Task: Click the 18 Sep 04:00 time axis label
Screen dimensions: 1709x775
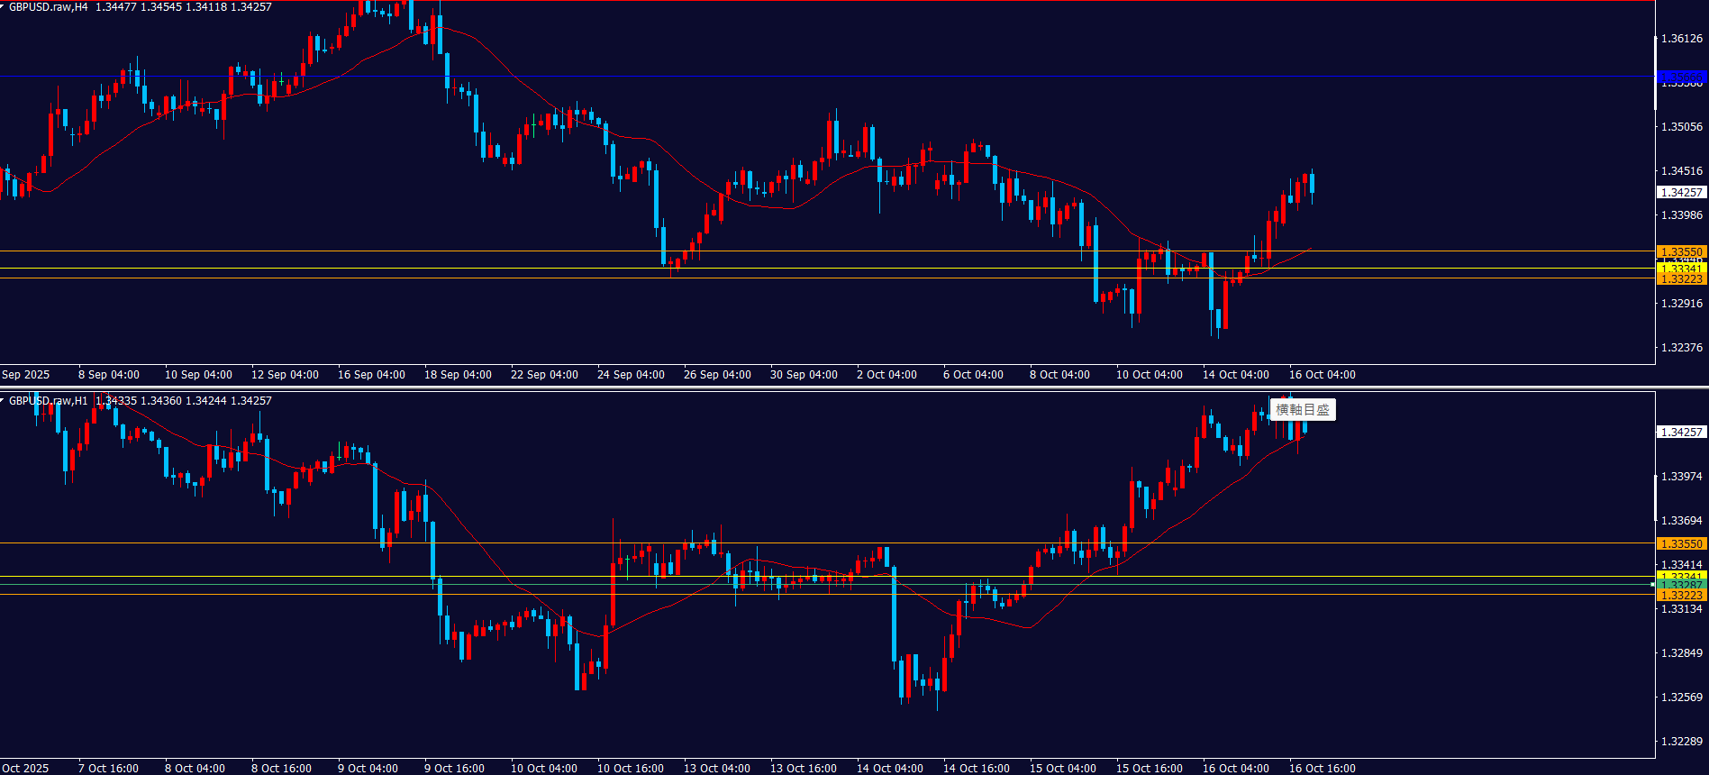Action: pos(458,375)
